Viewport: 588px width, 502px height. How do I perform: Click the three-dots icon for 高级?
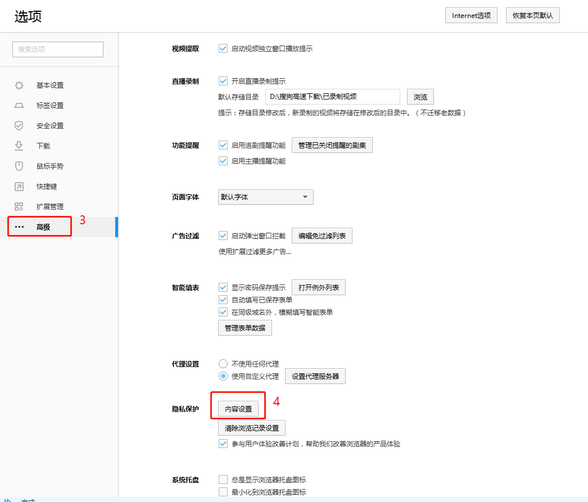pos(19,227)
